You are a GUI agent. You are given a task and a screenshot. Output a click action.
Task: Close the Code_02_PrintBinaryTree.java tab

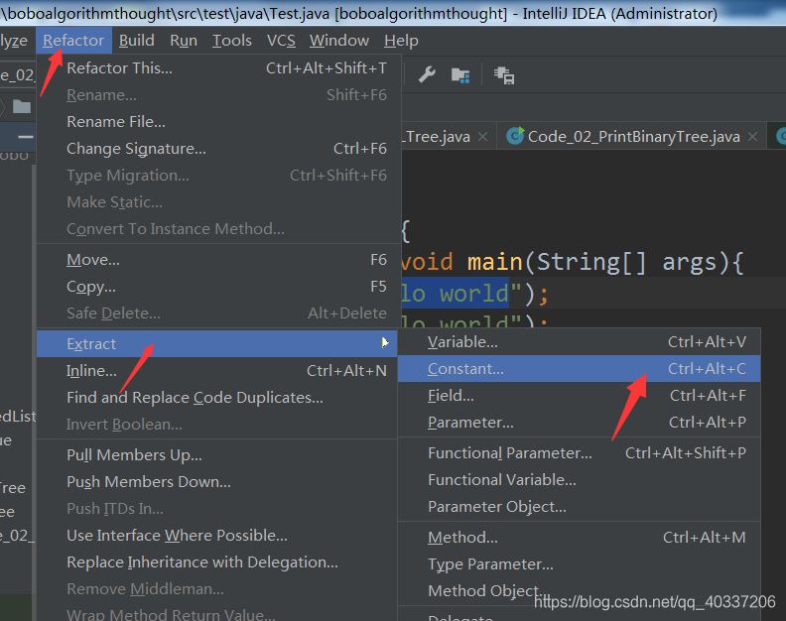(x=752, y=136)
